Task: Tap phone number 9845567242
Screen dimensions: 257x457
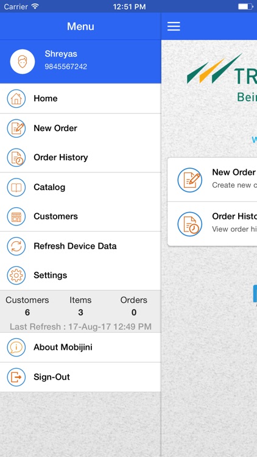Action: [x=66, y=66]
